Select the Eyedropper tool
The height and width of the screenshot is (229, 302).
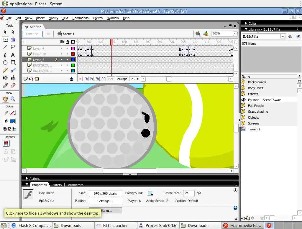coord(5,85)
